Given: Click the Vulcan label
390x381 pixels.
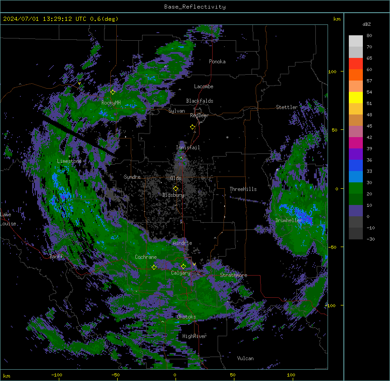Looking at the screenshot, I should coord(245,358).
